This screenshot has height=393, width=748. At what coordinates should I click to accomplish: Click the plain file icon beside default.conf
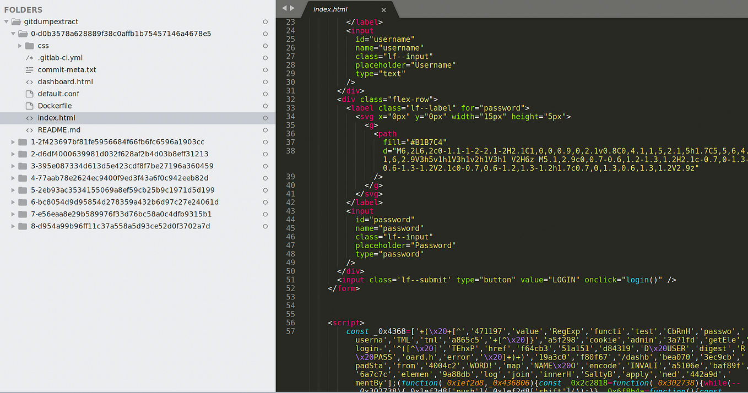coord(30,94)
